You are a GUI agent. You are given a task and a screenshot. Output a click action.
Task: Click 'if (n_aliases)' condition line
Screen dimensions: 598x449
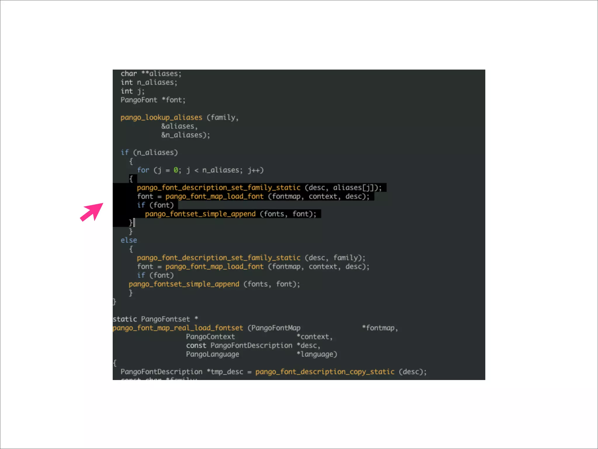tap(149, 153)
